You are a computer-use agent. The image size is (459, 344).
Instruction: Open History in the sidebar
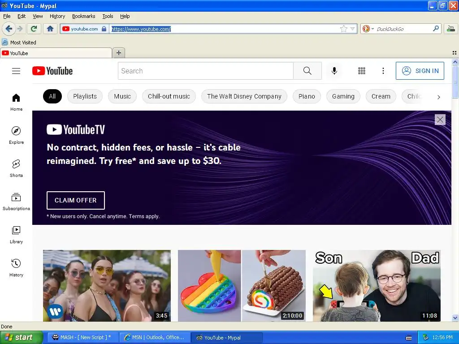(16, 268)
